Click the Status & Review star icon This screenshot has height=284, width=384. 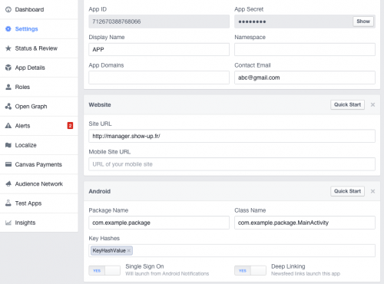click(8, 48)
